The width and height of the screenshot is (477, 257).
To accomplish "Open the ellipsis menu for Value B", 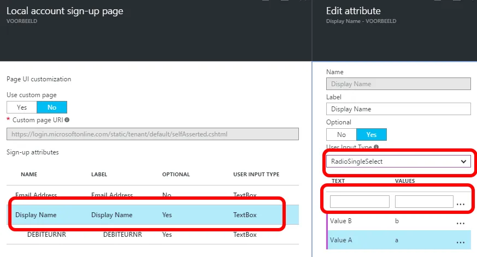I will (460, 223).
